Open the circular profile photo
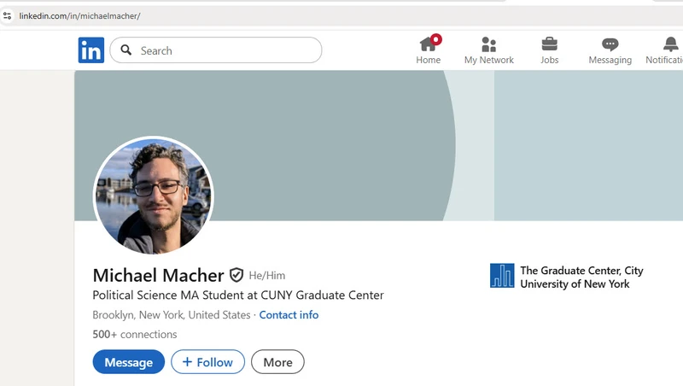 [153, 196]
